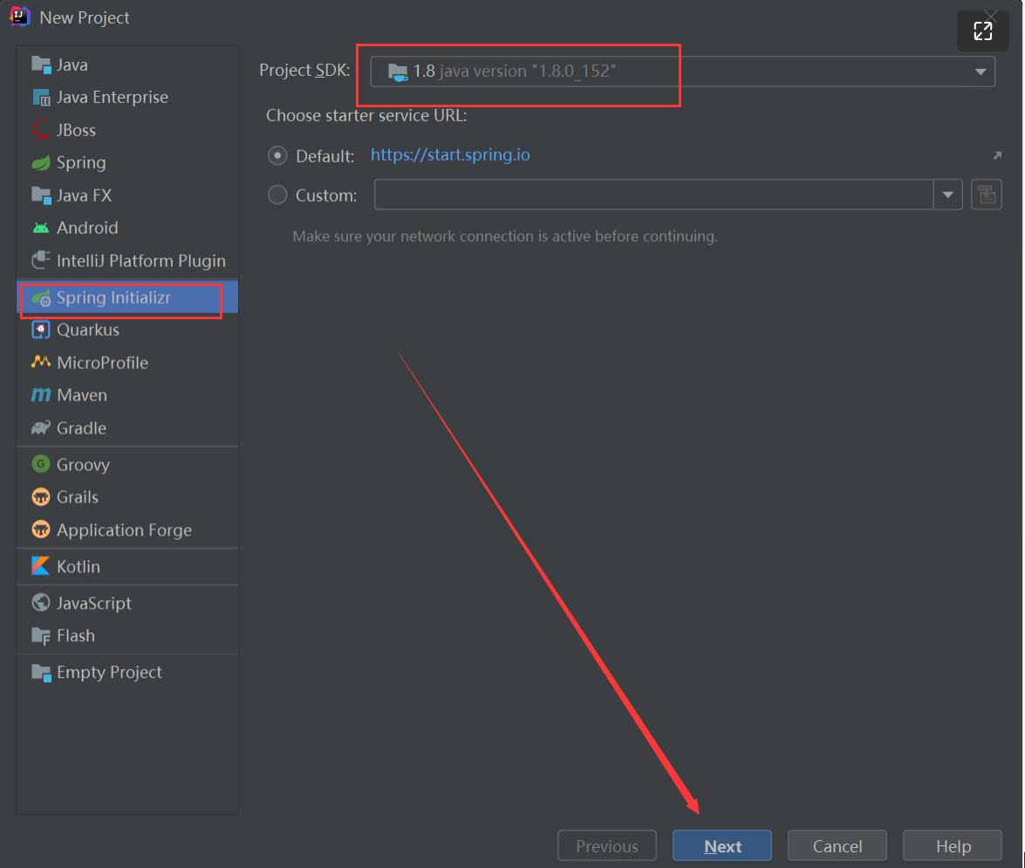Image resolution: width=1025 pixels, height=868 pixels.
Task: Open the Custom URL history dropdown arrow
Action: point(948,195)
